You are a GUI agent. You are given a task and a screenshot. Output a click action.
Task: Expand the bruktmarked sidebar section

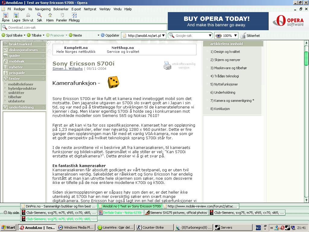tap(24, 44)
